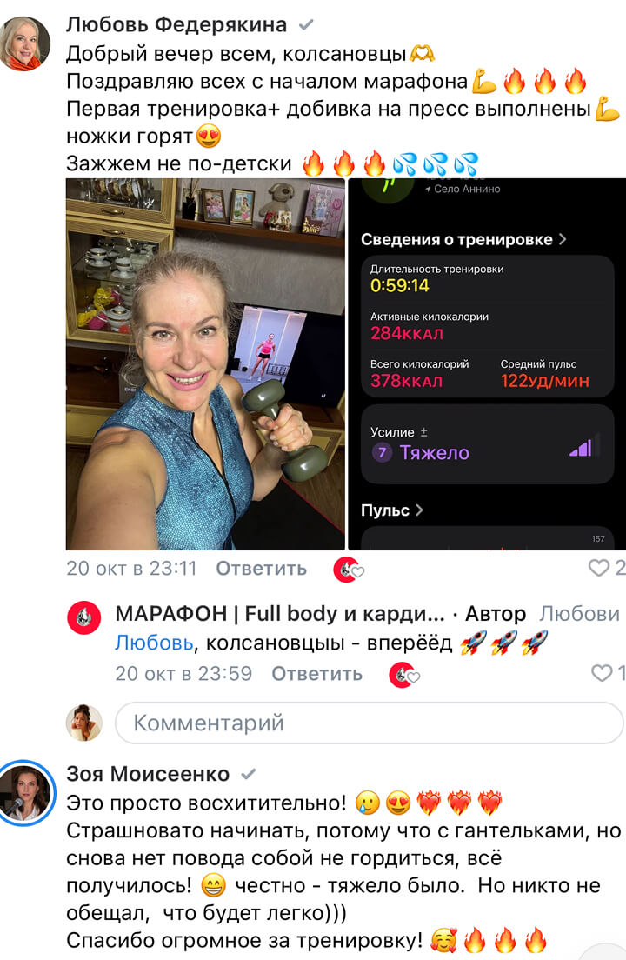Like Любовь Федерякина's comment with heart icon

pyautogui.click(x=598, y=568)
